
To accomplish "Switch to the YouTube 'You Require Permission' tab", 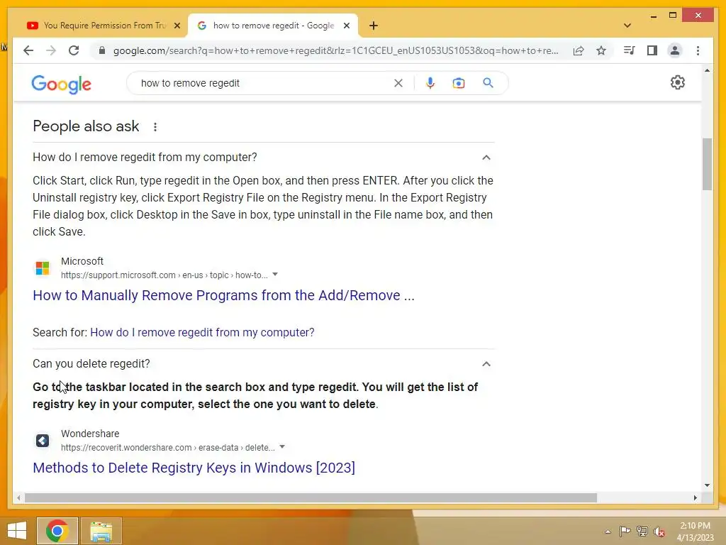I will [x=103, y=26].
